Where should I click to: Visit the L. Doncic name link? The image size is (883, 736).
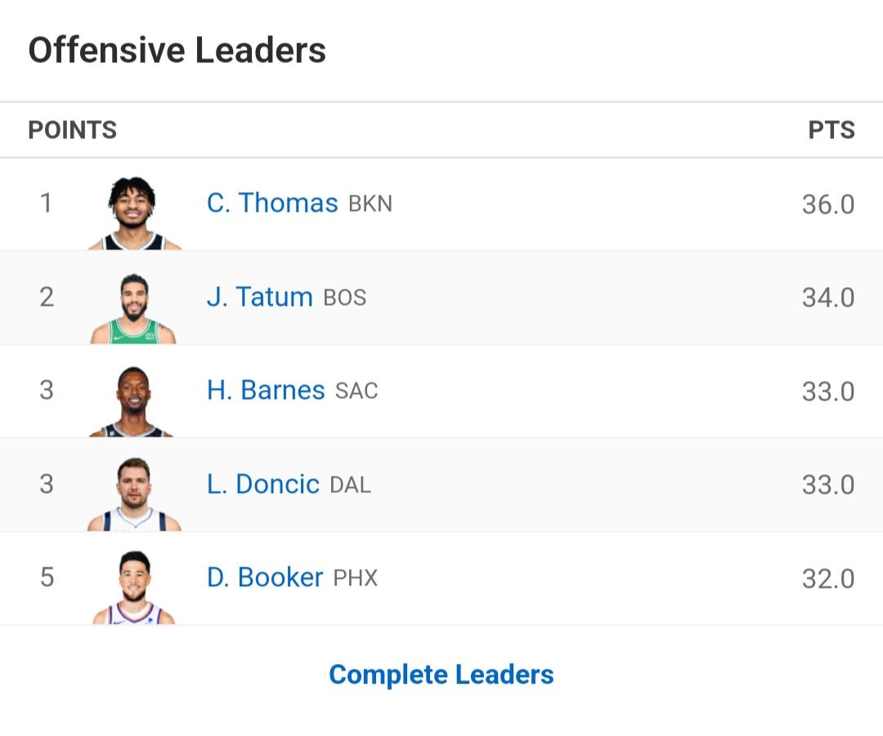(262, 484)
